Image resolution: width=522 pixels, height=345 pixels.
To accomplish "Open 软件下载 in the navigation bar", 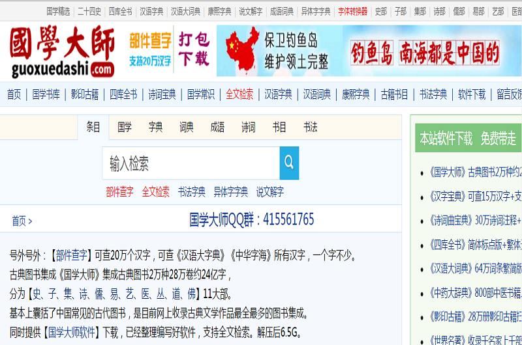I will pos(472,94).
